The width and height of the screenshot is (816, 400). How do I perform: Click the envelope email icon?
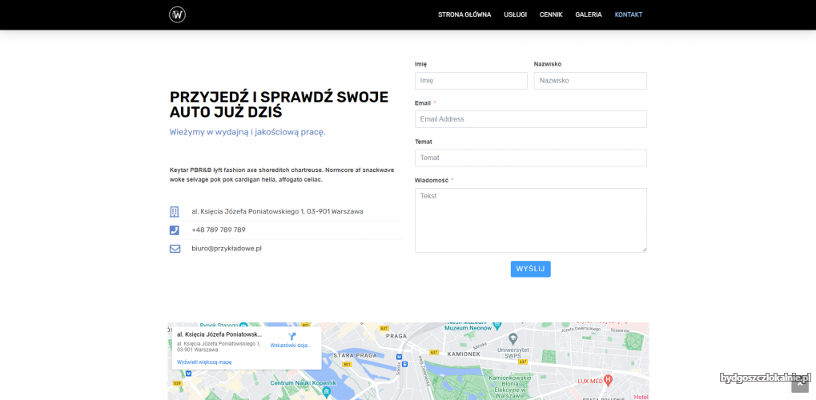point(175,249)
